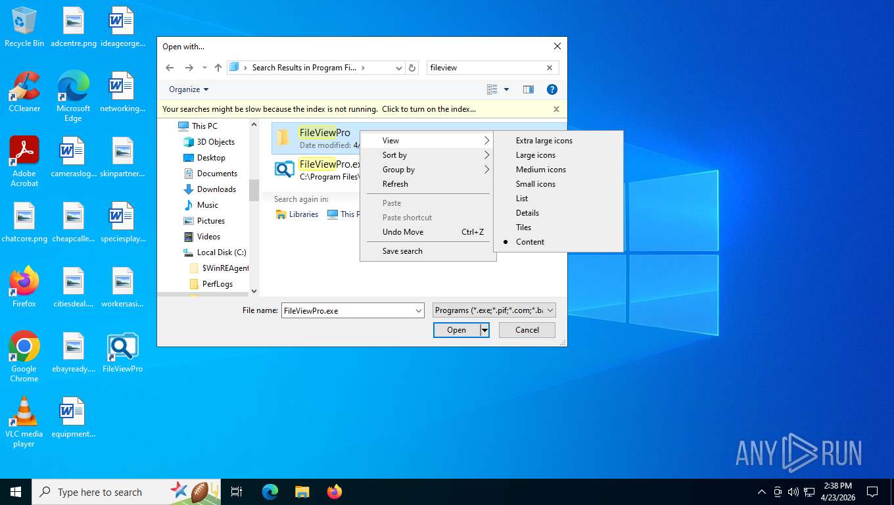Open Task View on the taskbar

tap(237, 492)
